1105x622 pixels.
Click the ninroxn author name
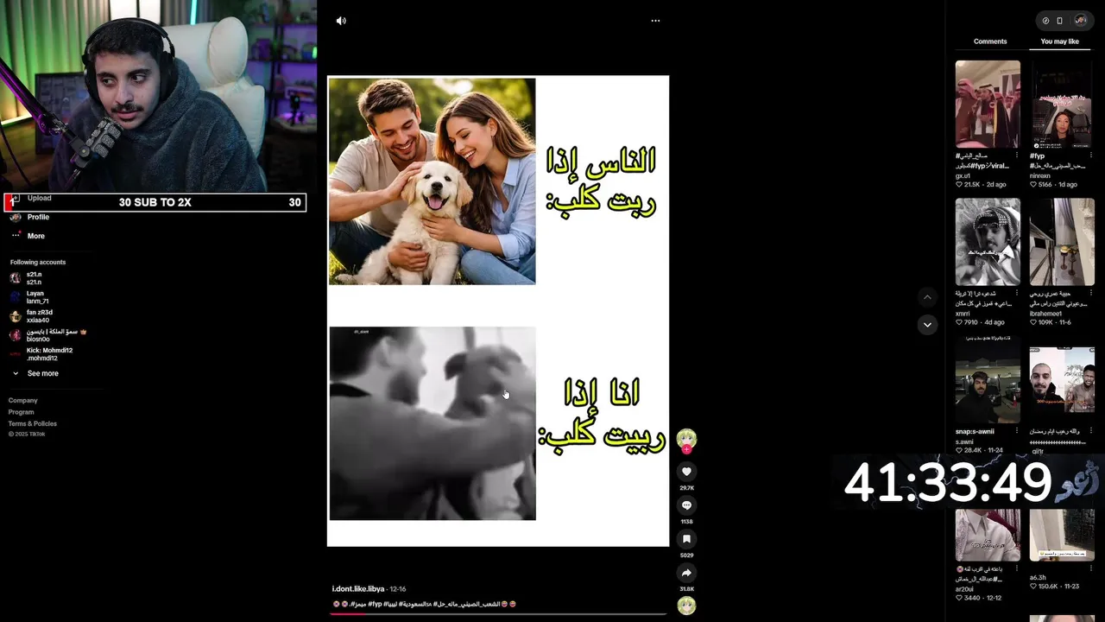1040,175
